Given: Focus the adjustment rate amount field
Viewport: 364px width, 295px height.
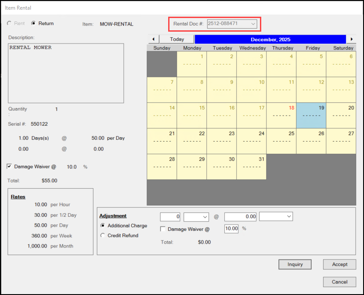Looking at the screenshot, I should 240,217.
